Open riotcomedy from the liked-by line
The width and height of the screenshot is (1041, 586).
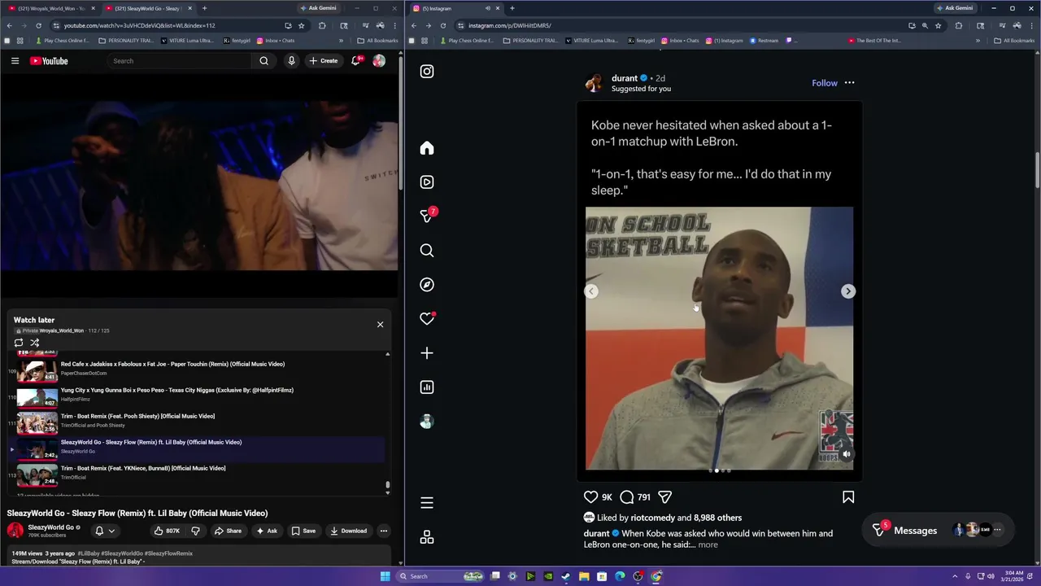(x=652, y=518)
